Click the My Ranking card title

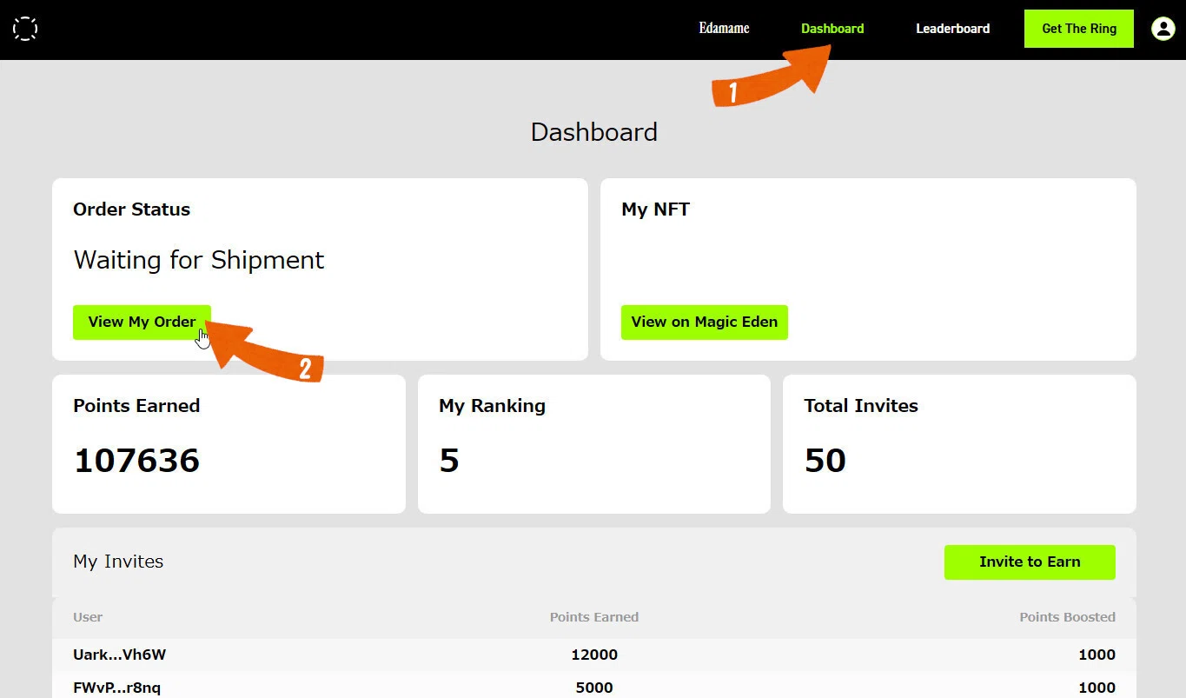click(492, 406)
